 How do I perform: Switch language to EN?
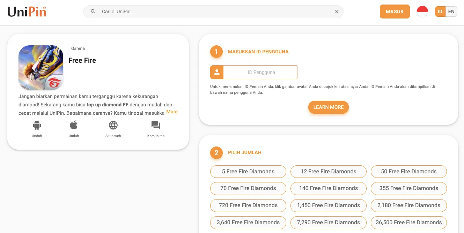(451, 12)
